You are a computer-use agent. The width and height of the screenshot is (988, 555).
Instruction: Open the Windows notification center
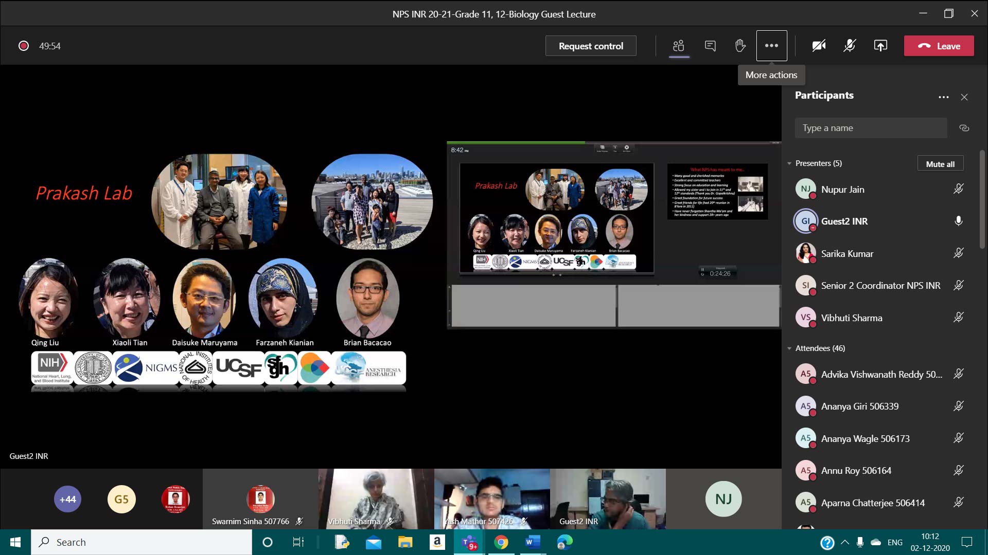click(x=967, y=542)
